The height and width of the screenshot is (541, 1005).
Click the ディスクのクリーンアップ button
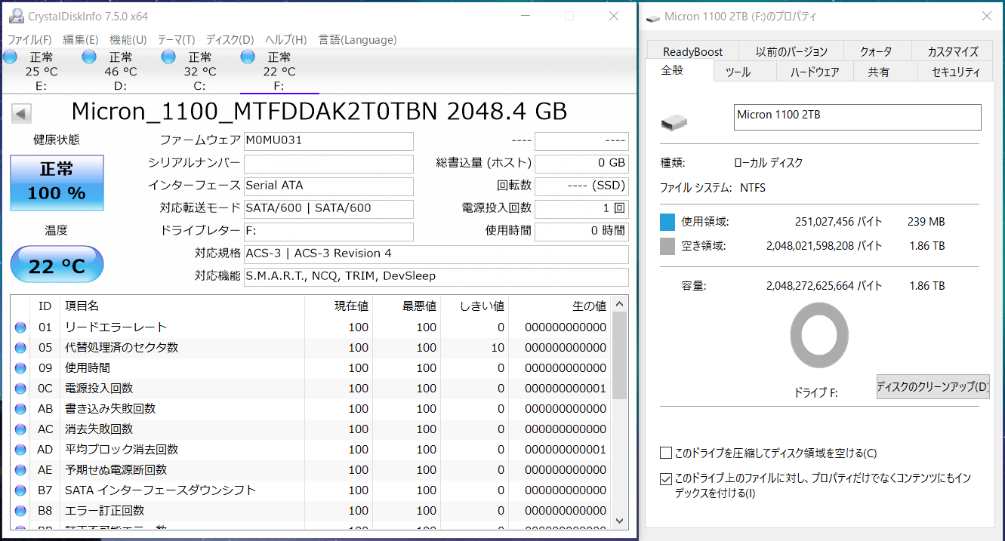tap(933, 386)
